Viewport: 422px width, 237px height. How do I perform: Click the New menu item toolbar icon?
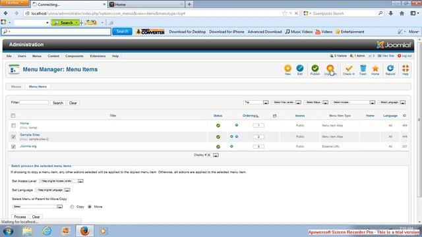pos(287,70)
